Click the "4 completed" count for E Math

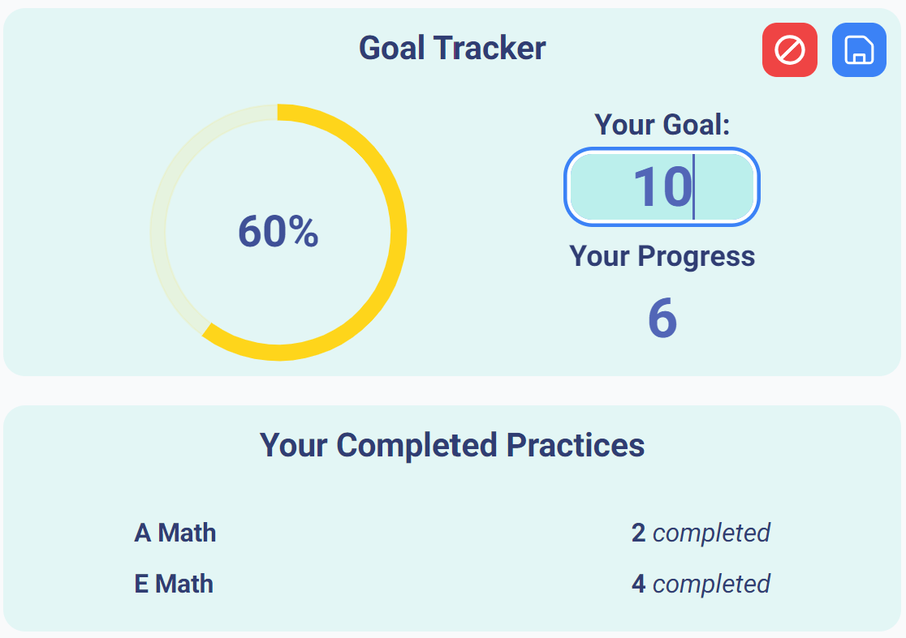pos(701,584)
